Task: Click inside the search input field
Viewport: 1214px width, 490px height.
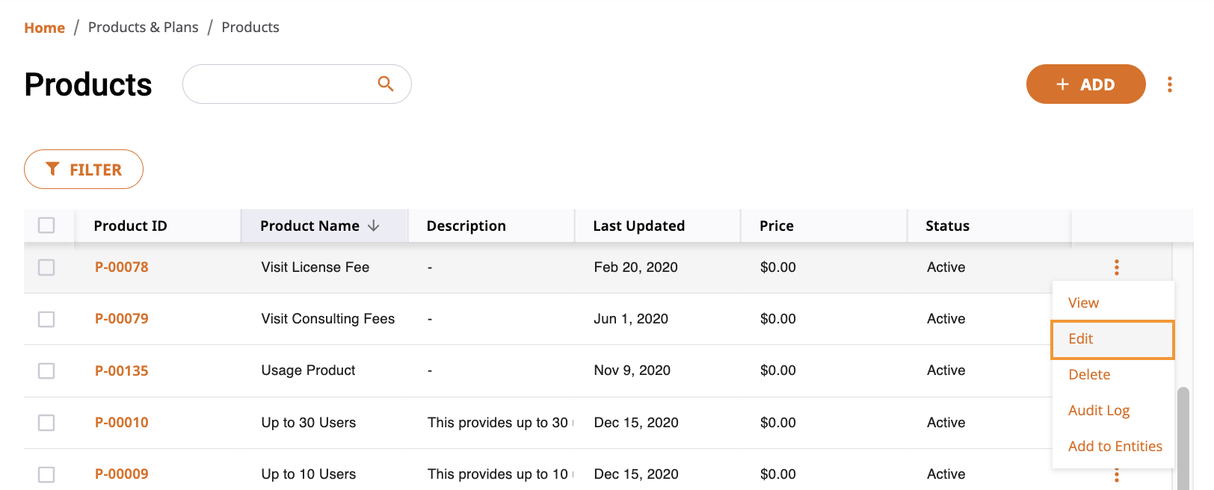Action: [x=284, y=84]
